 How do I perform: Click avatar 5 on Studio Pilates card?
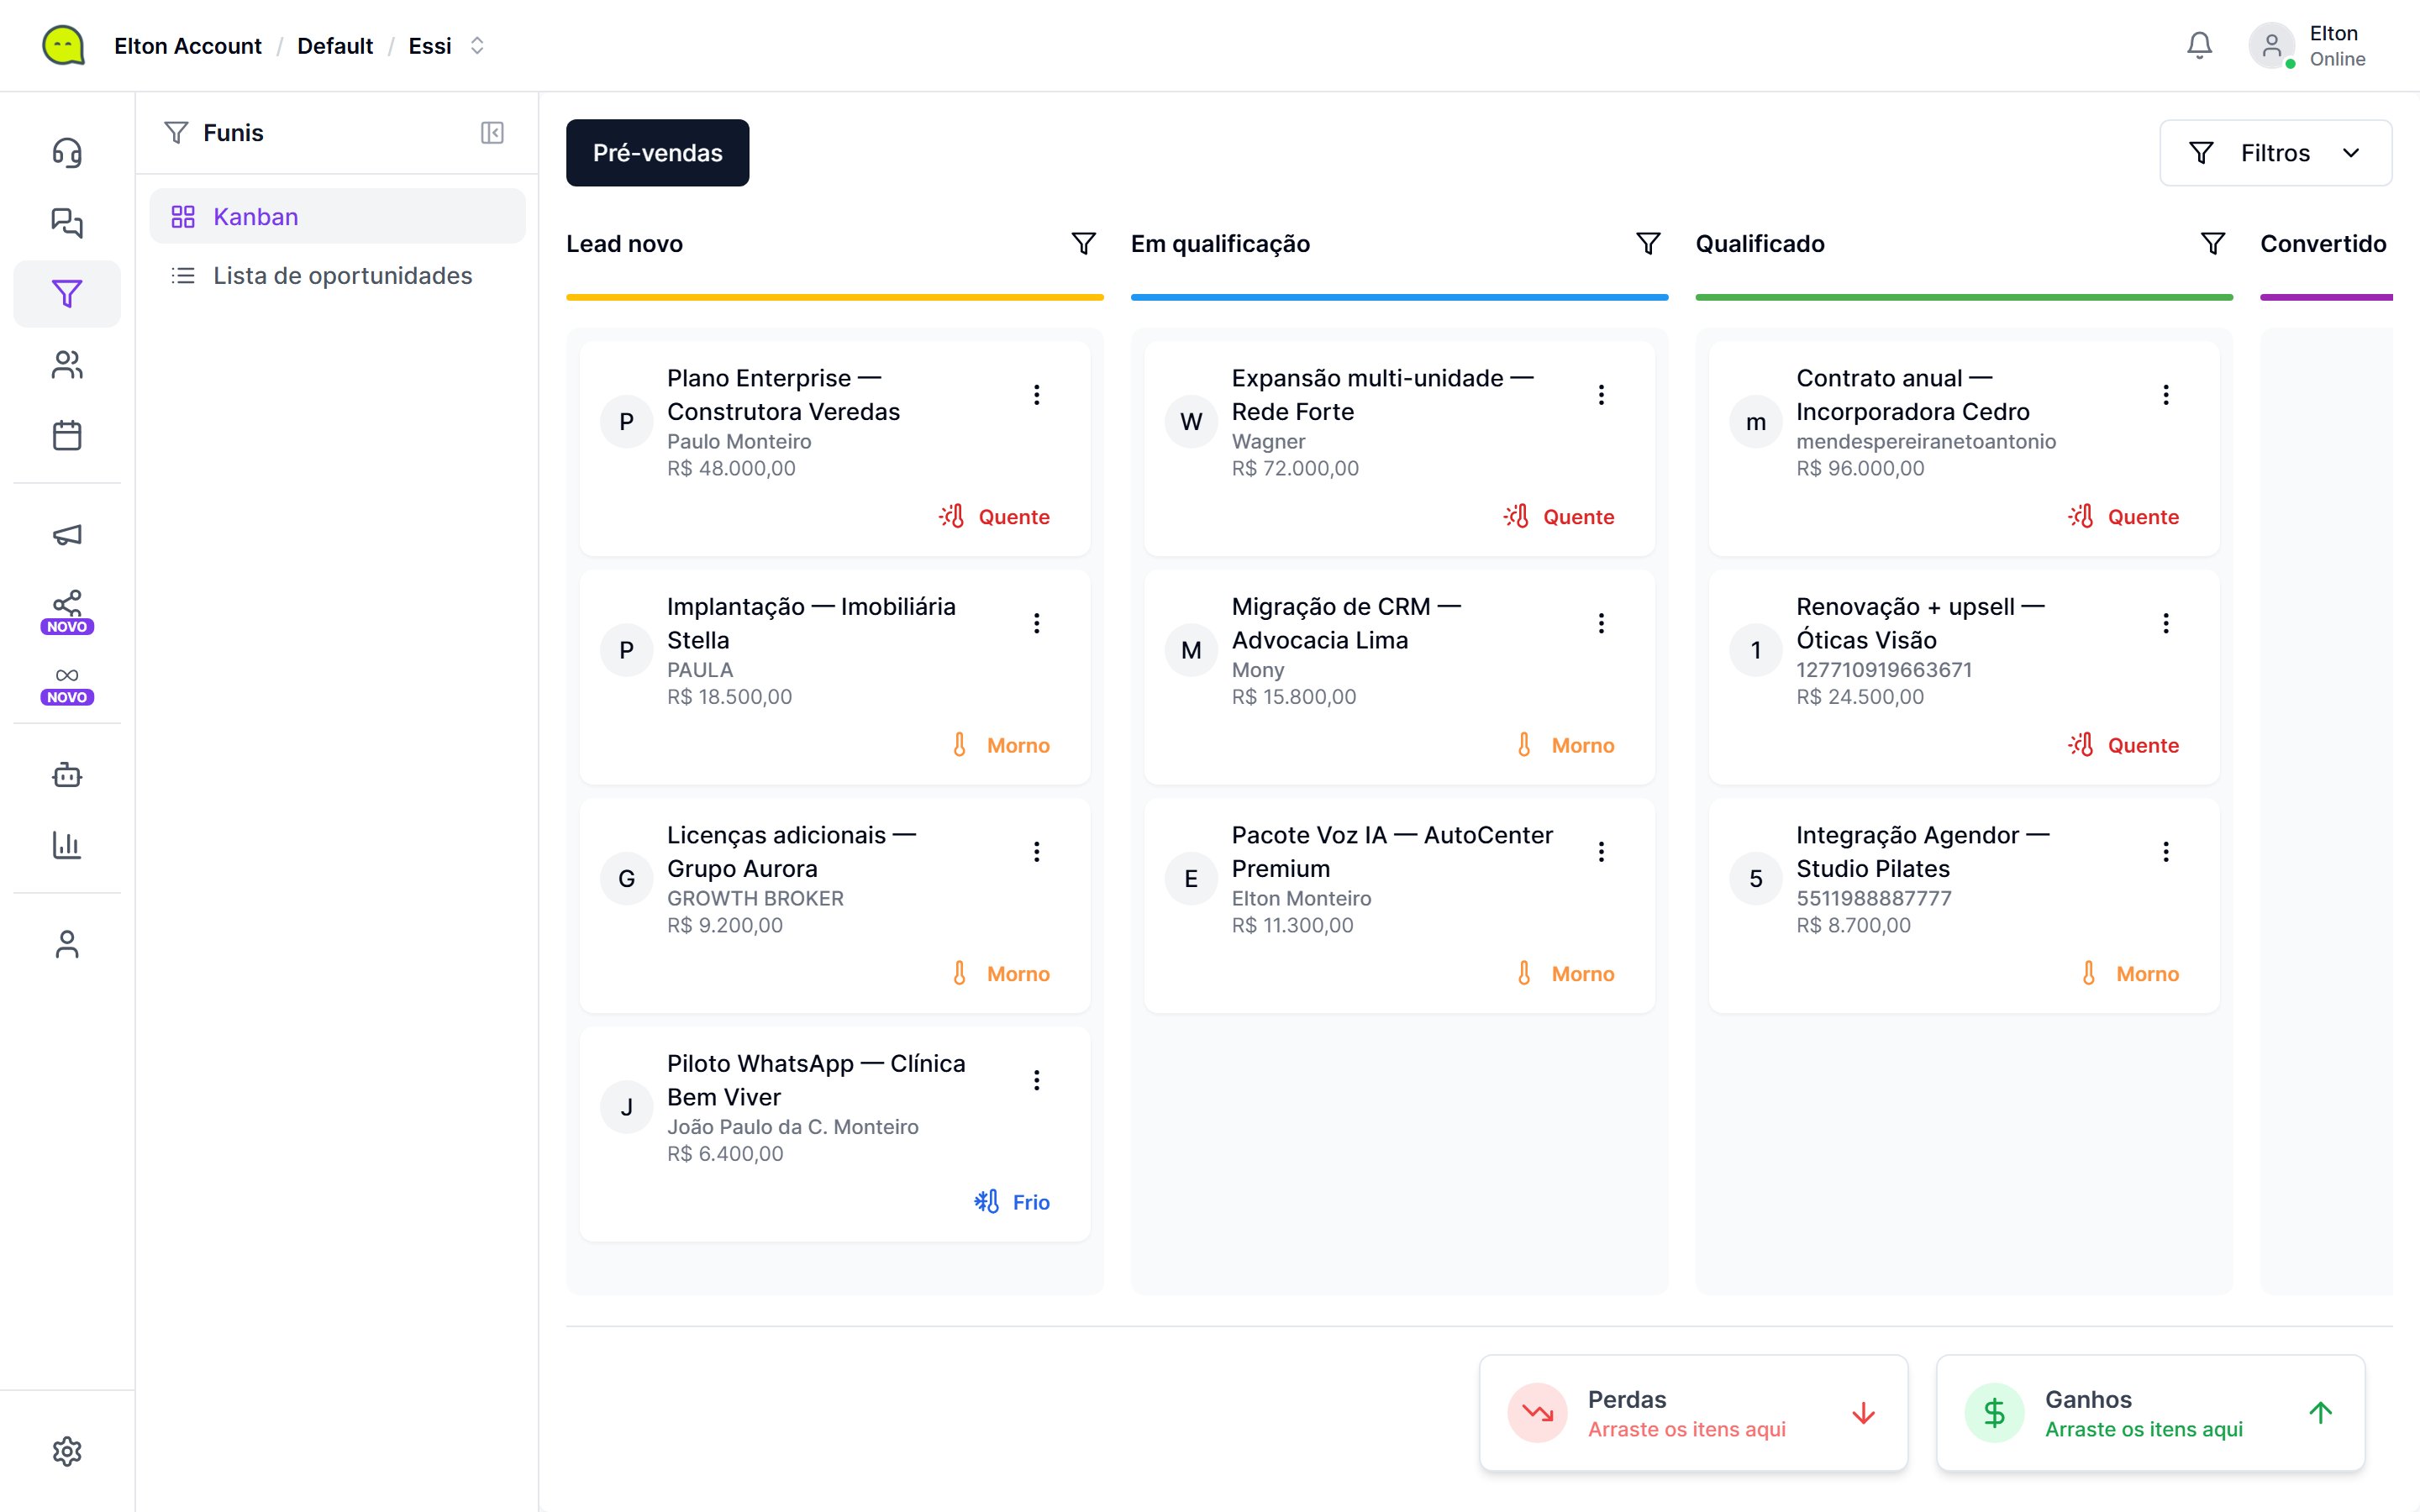coord(1755,879)
